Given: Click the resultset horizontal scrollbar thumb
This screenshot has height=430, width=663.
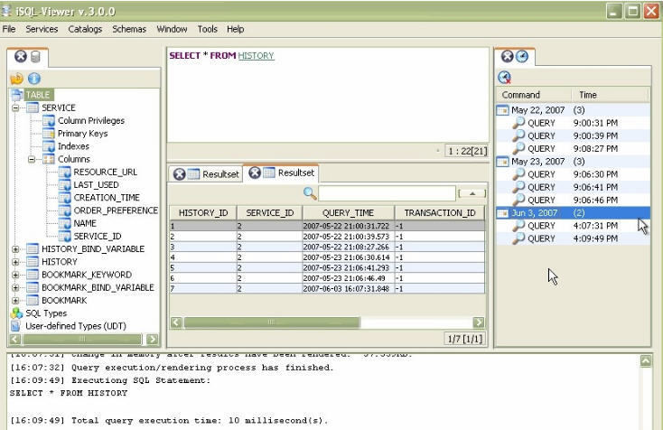Looking at the screenshot, I should coord(272,322).
